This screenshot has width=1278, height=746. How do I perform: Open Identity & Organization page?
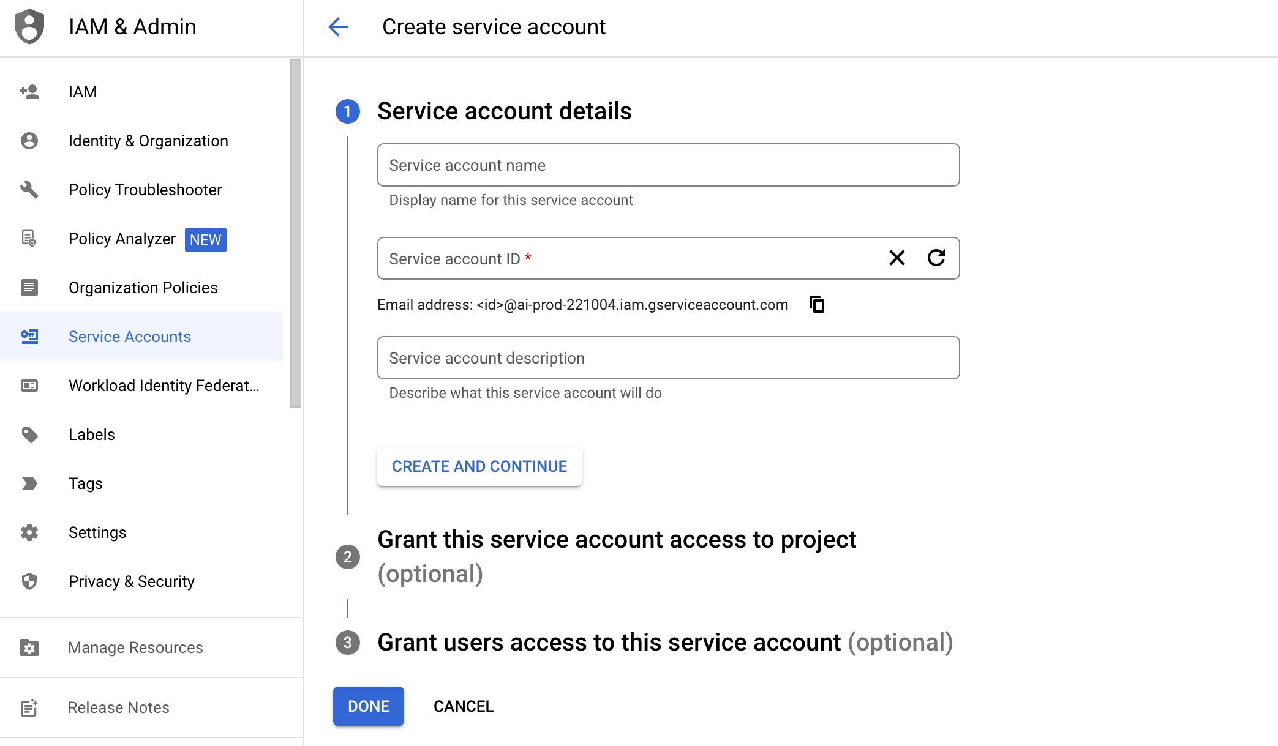148,141
